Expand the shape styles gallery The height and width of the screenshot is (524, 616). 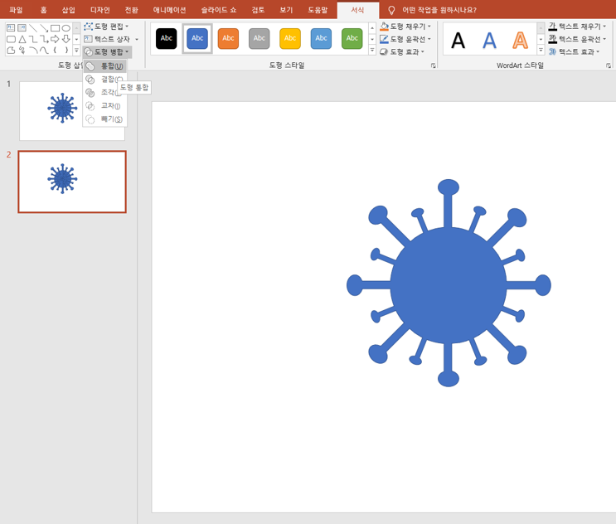pyautogui.click(x=372, y=51)
